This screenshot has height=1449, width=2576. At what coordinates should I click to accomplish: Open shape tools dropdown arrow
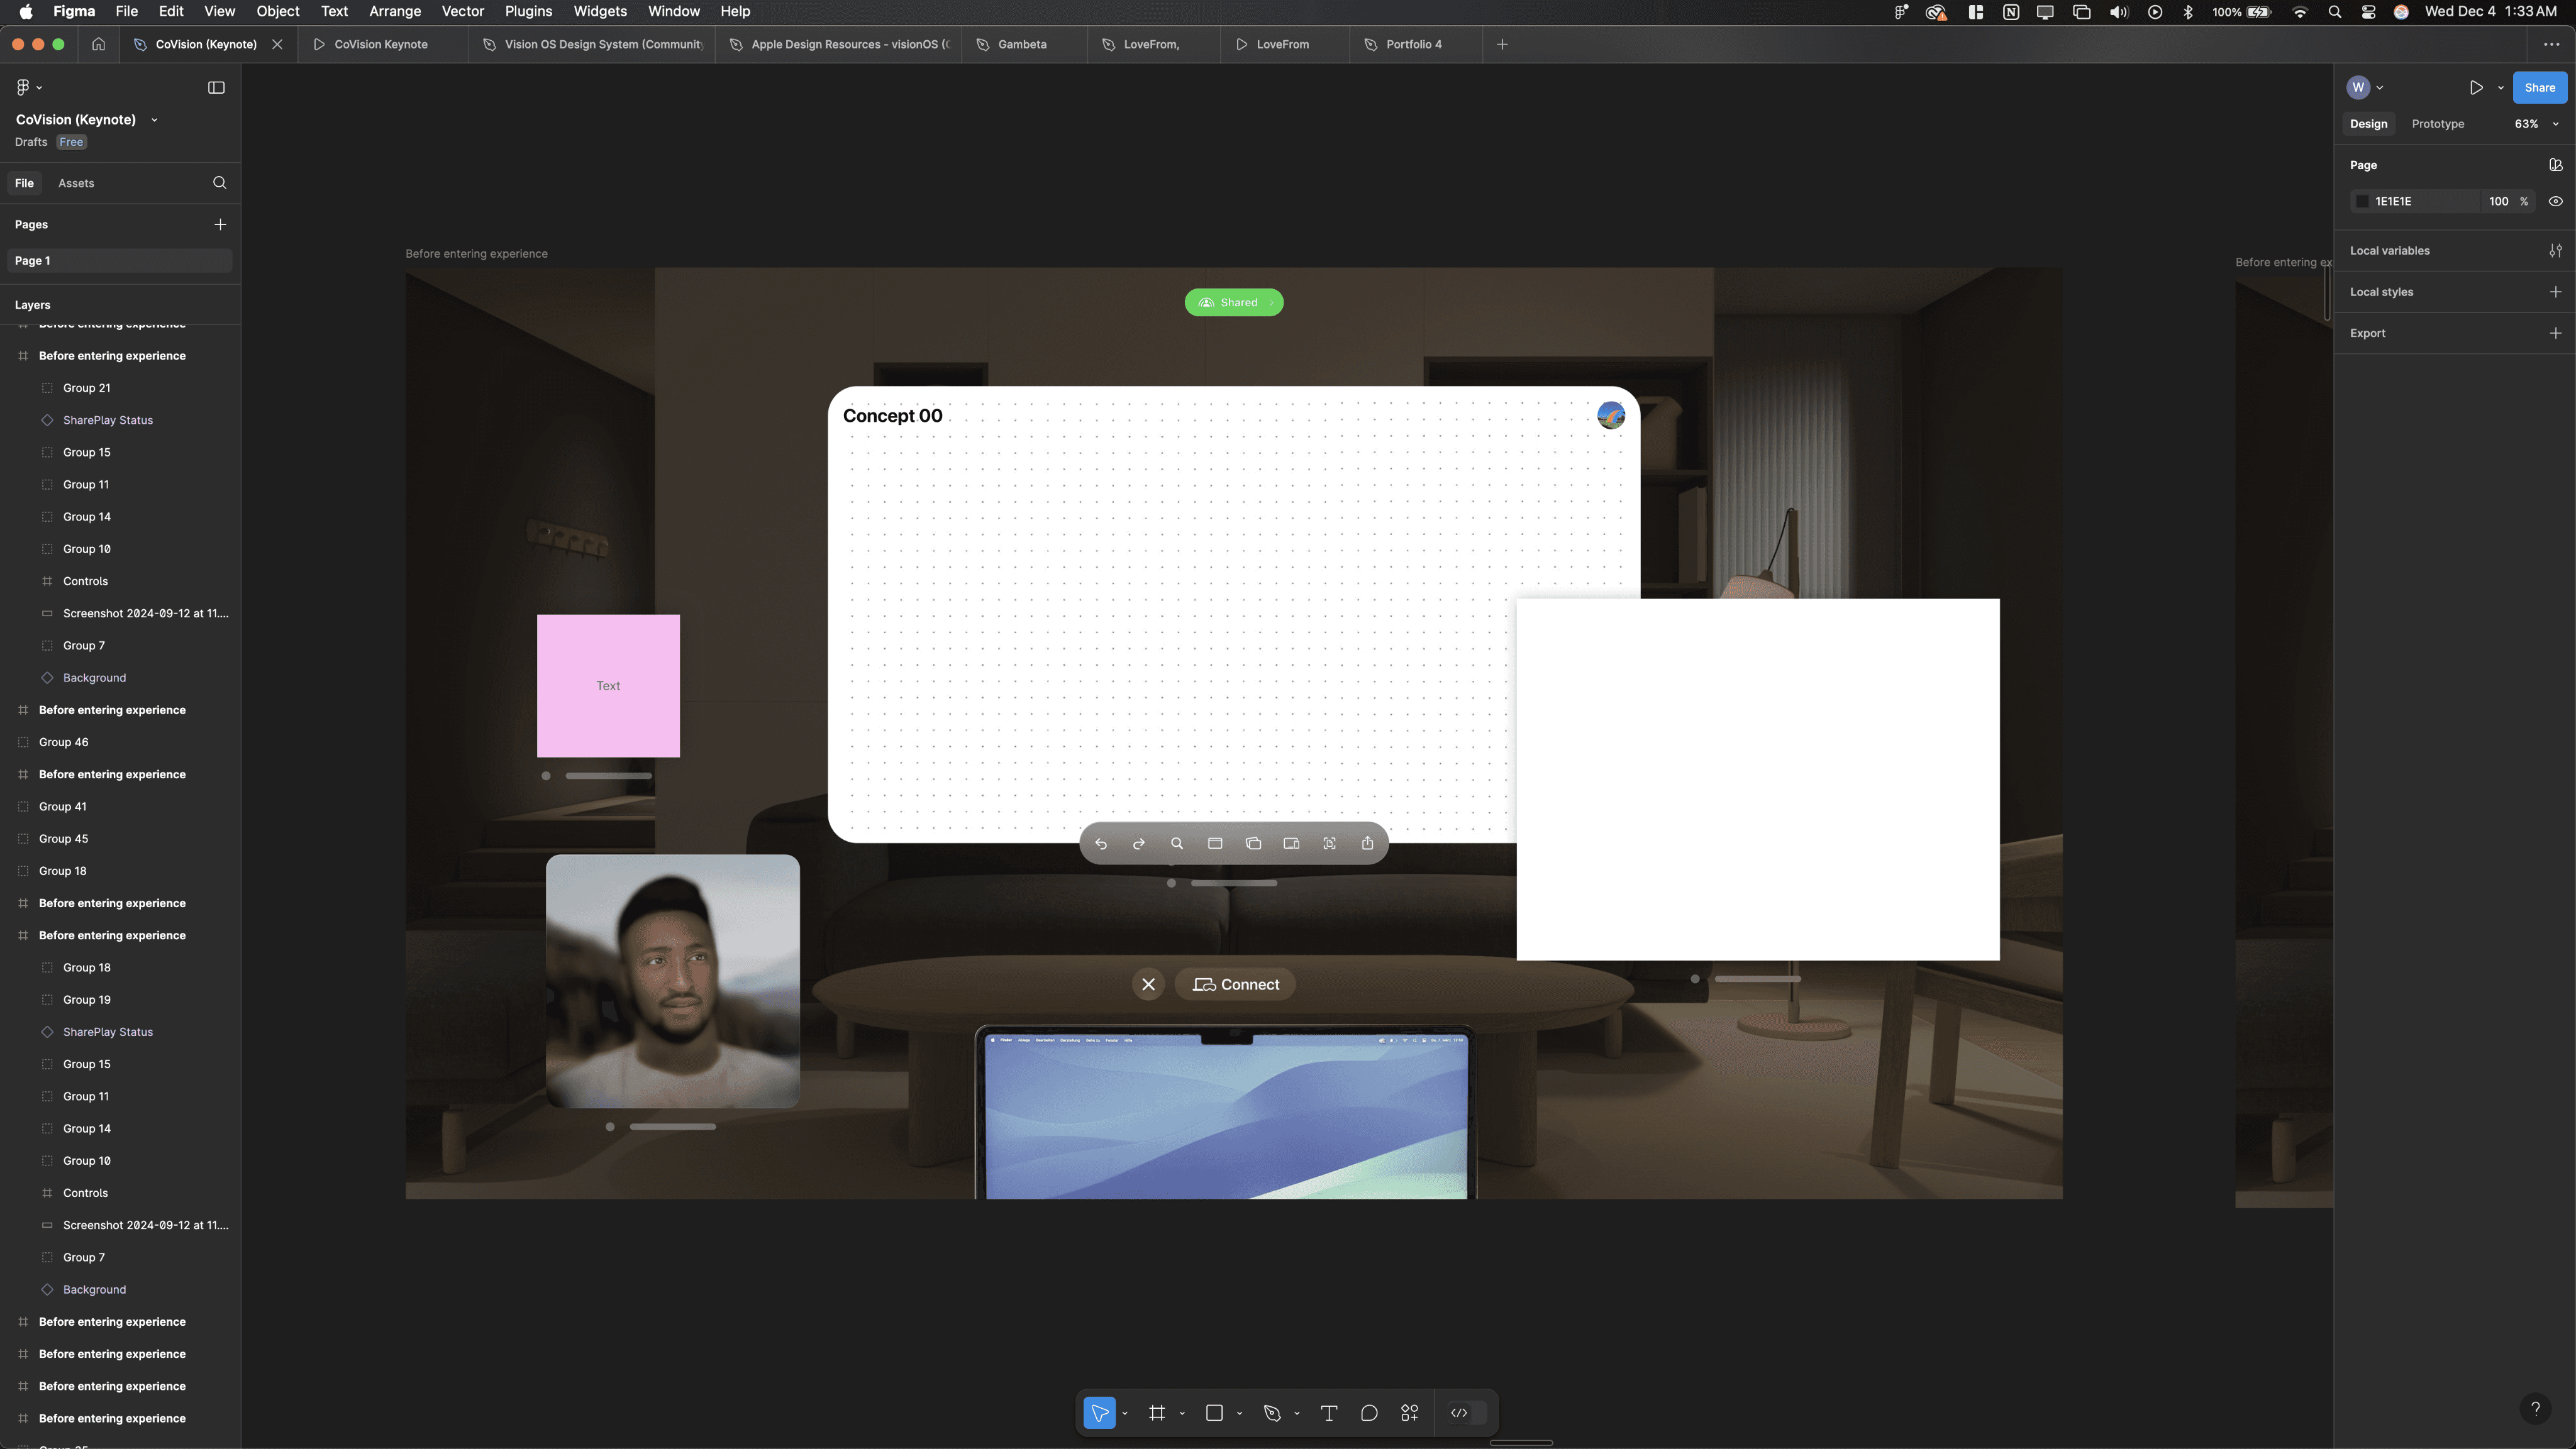(1240, 1413)
